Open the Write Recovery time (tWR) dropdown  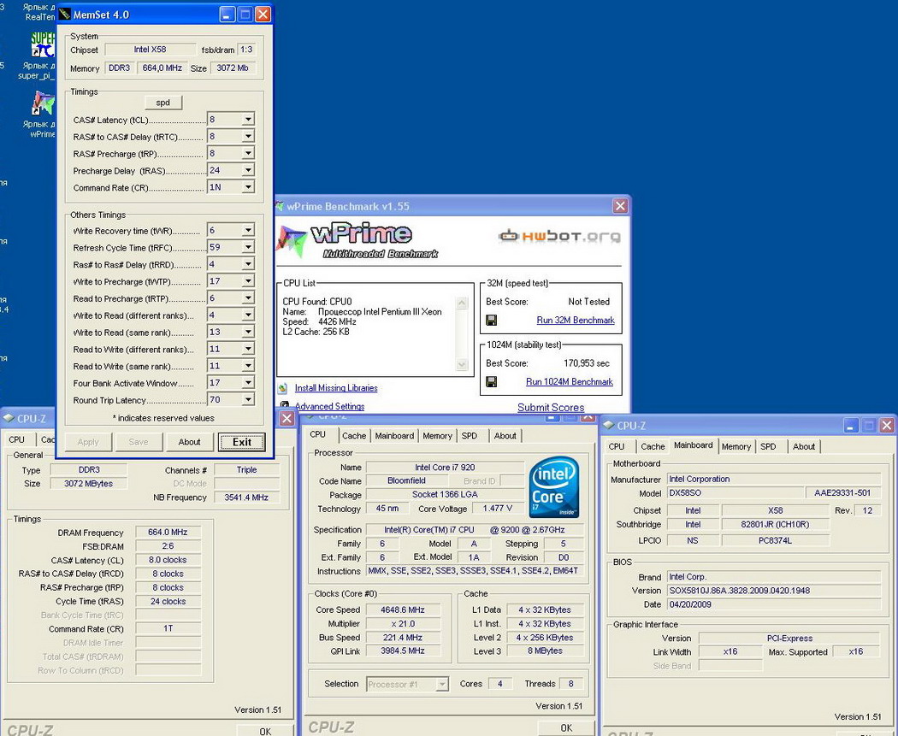[248, 230]
